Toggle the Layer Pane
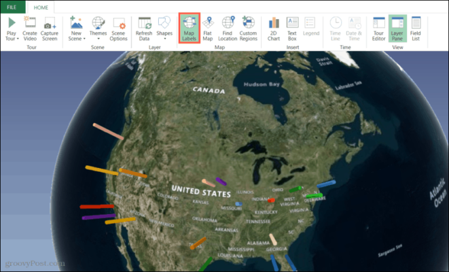 click(x=398, y=27)
